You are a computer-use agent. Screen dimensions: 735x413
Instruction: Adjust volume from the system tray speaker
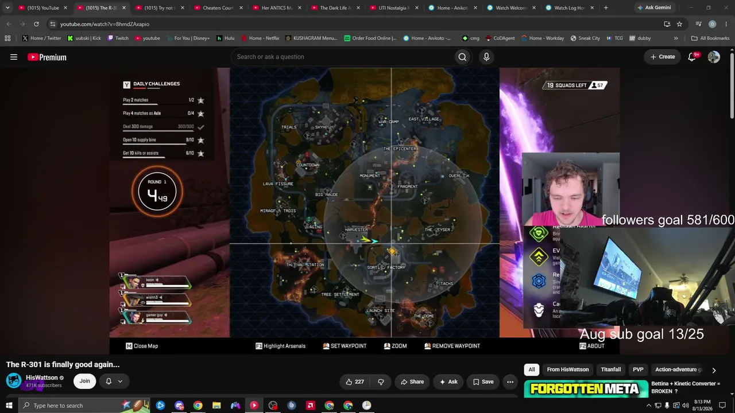click(685, 406)
